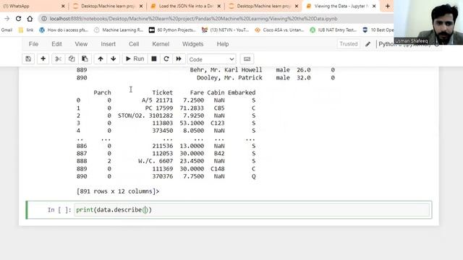
Task: Open the View menu
Action: pyautogui.click(x=81, y=44)
